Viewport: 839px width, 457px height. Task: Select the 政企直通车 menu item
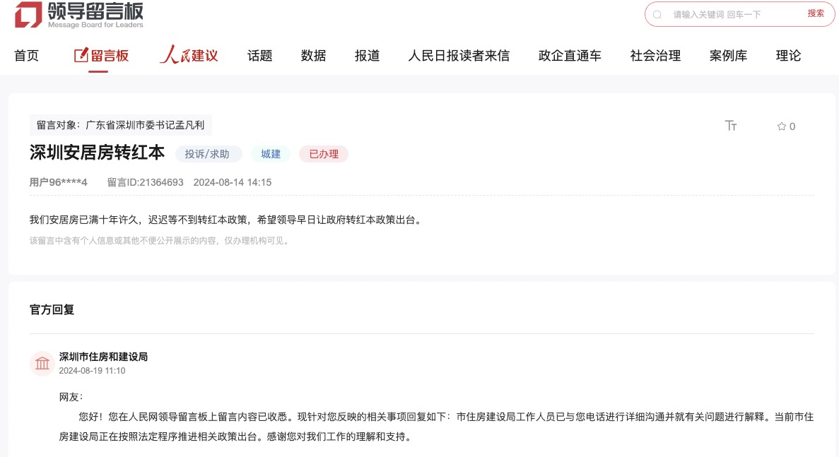(570, 56)
